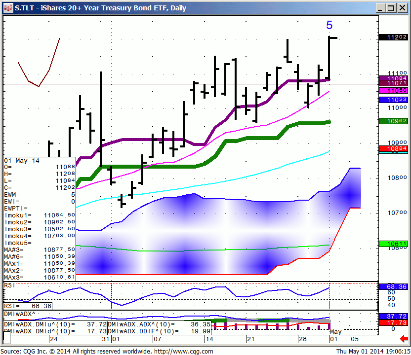Click the H= 11208 high value row
This screenshot has height=355, width=411.
tap(40, 174)
